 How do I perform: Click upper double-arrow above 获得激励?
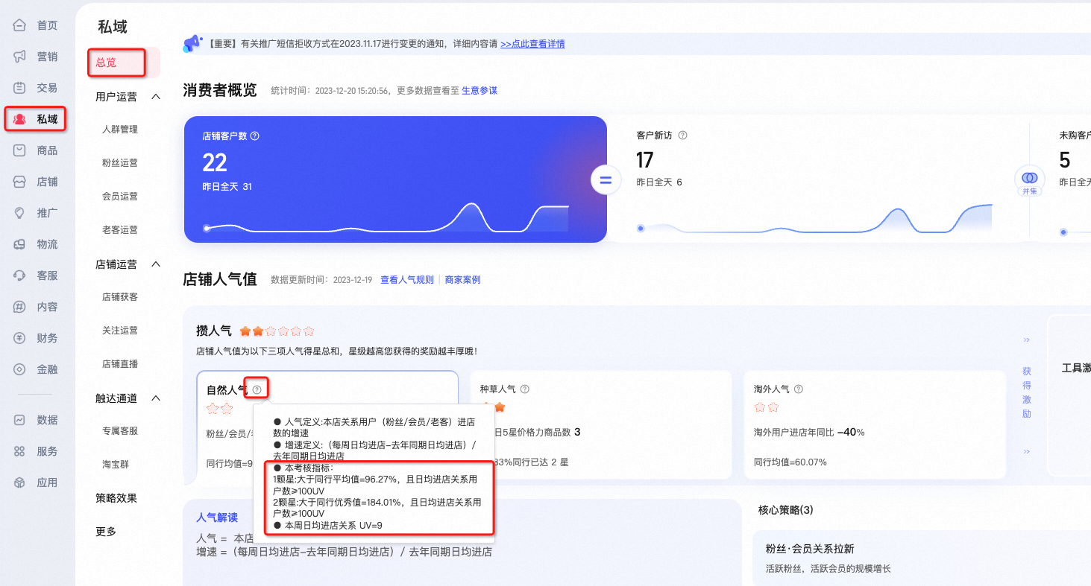pyautogui.click(x=1027, y=340)
